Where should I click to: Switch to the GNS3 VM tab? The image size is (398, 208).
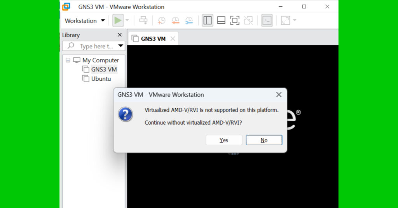coord(153,39)
